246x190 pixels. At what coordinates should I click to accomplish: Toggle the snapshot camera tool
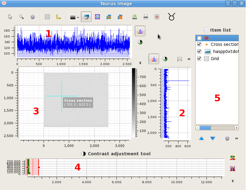coord(86,17)
